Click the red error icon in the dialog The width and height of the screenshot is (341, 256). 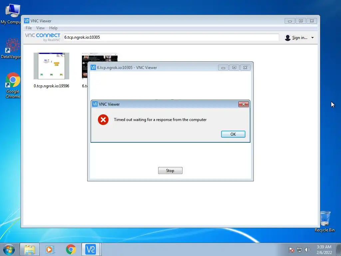103,120
